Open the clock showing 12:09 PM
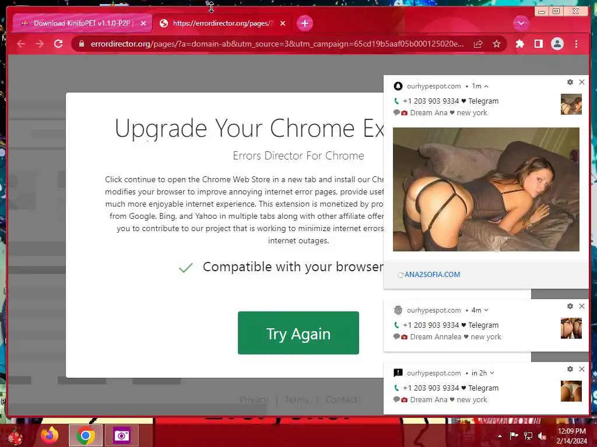The height and width of the screenshot is (447, 597). pos(572,436)
